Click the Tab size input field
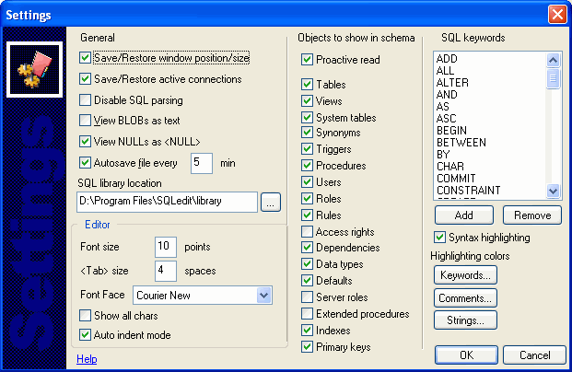Image resolution: width=572 pixels, height=372 pixels. tap(166, 271)
